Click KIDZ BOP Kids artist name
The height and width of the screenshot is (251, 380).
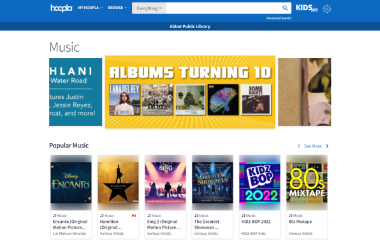click(254, 234)
